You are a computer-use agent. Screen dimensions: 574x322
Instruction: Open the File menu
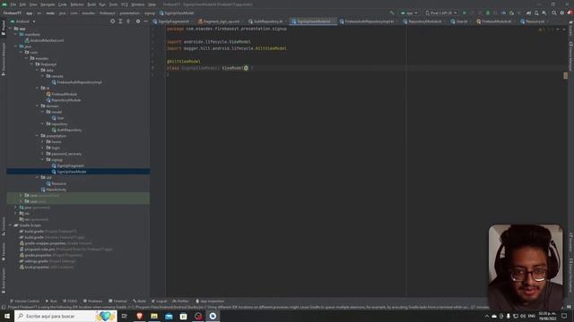[x=13, y=4]
